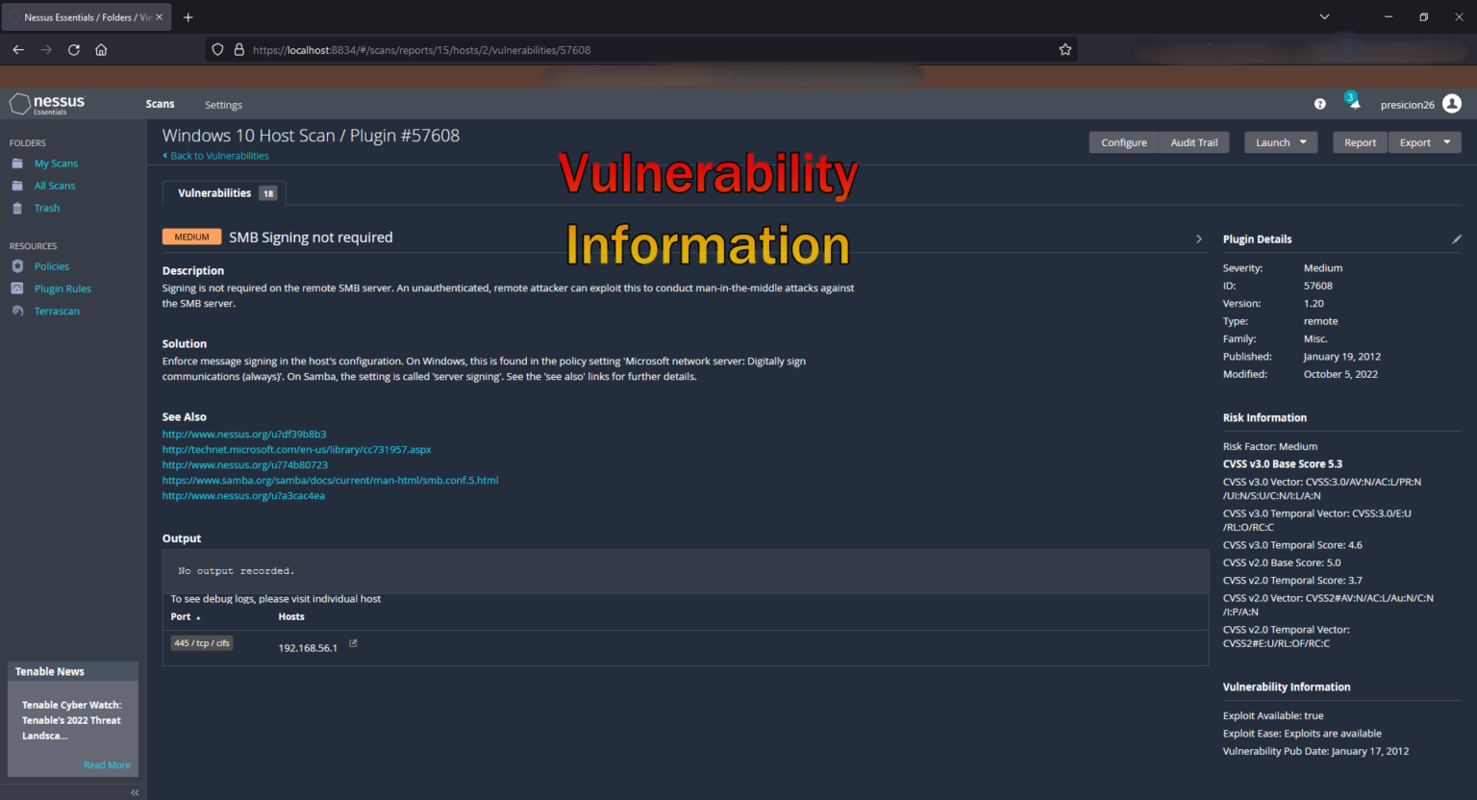Click the Terrascan icon in sidebar
The image size is (1477, 800).
point(17,311)
